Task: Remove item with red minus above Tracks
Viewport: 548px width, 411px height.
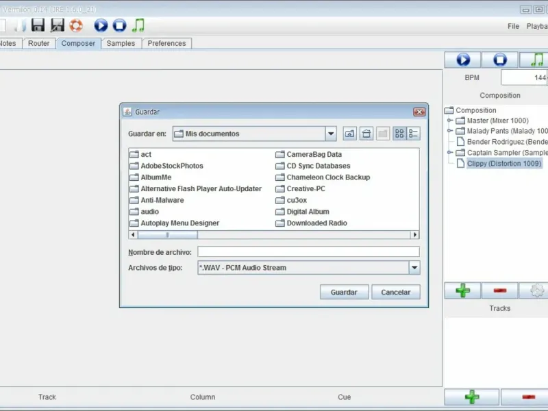Action: tap(500, 290)
